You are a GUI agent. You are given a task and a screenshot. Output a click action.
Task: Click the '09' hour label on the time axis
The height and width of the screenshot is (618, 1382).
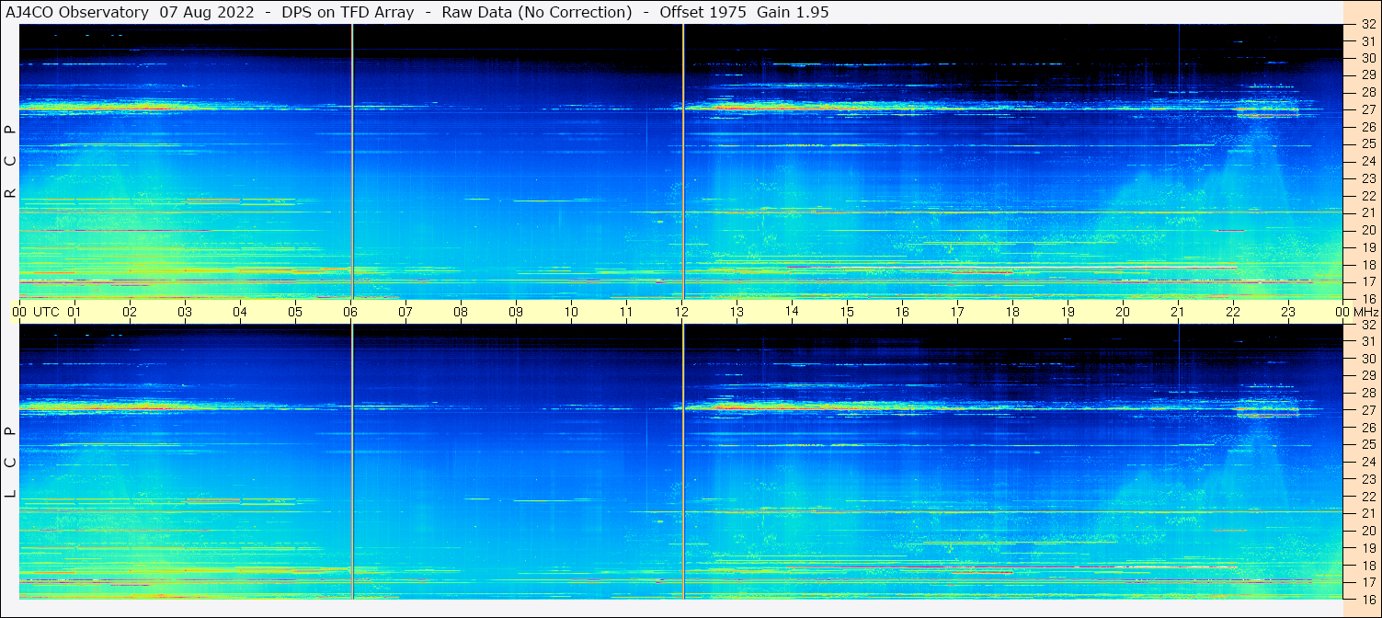coord(516,312)
